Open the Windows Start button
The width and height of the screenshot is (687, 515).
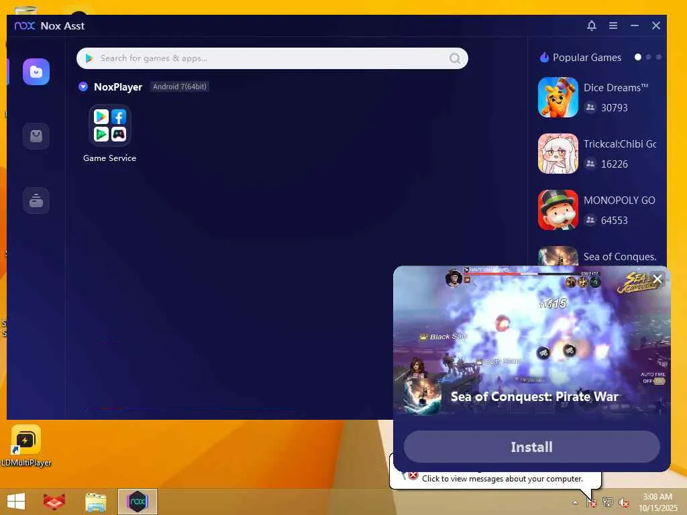[x=16, y=502]
